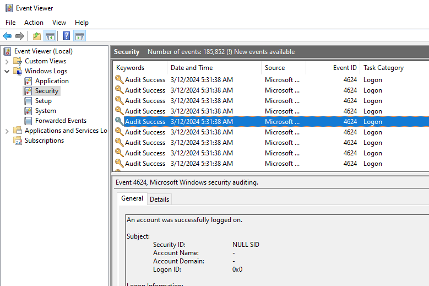429x286 pixels.
Task: Select the System log icon
Action: coord(29,111)
